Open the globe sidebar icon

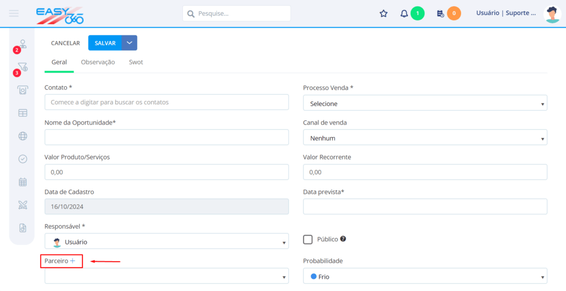point(23,136)
